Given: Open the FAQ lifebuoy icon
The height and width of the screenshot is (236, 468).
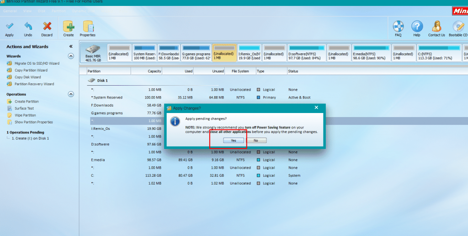Looking at the screenshot, I should coord(398,26).
